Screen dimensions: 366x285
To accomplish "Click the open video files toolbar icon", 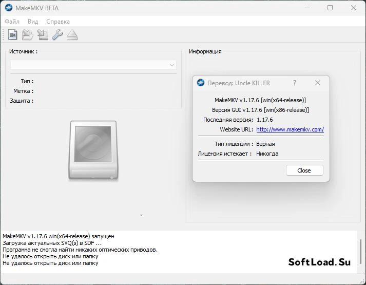I will tap(13, 35).
